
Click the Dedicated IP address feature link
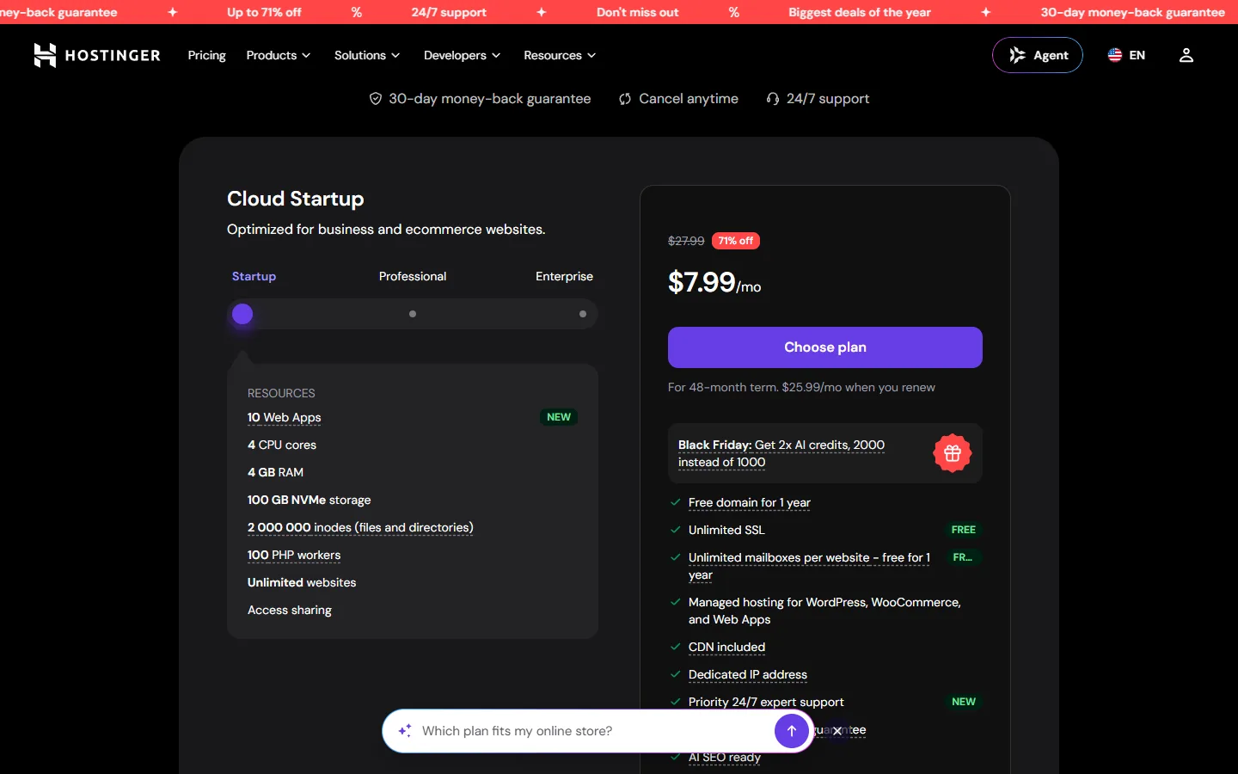(x=748, y=675)
